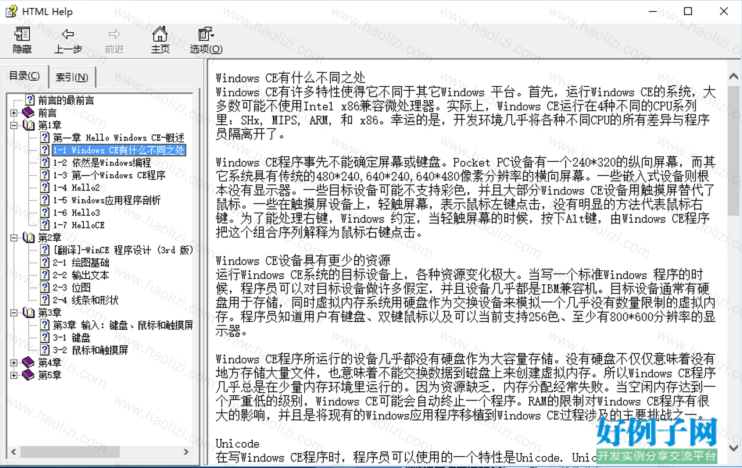Expand the 第4章 tree node
The width and height of the screenshot is (742, 468).
tap(14, 363)
